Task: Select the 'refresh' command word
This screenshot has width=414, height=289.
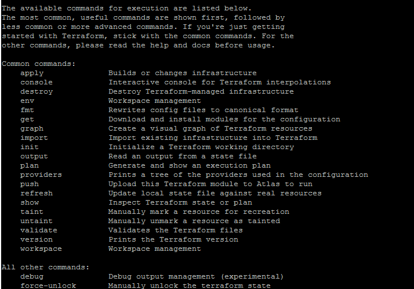Action: (x=37, y=194)
